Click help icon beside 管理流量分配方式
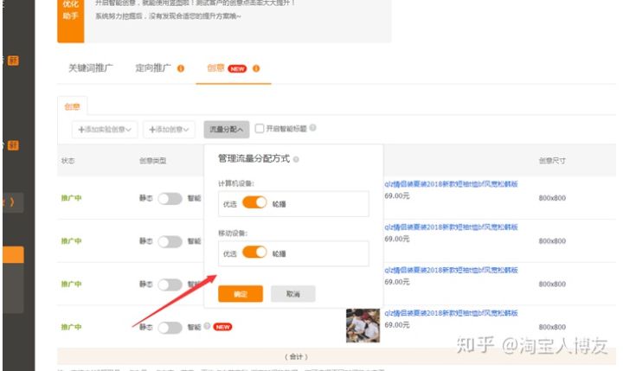The width and height of the screenshot is (623, 371). (296, 159)
